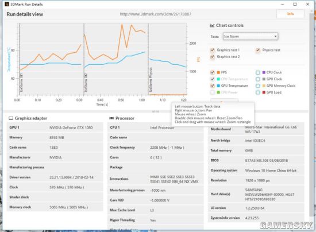Screen dimensions: 316x232
Task: Click the Info button
Action: (x=290, y=14)
